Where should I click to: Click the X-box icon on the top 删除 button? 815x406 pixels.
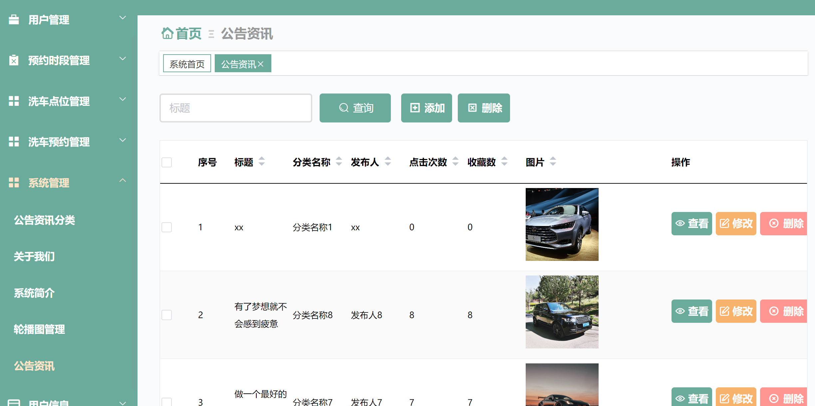click(472, 108)
